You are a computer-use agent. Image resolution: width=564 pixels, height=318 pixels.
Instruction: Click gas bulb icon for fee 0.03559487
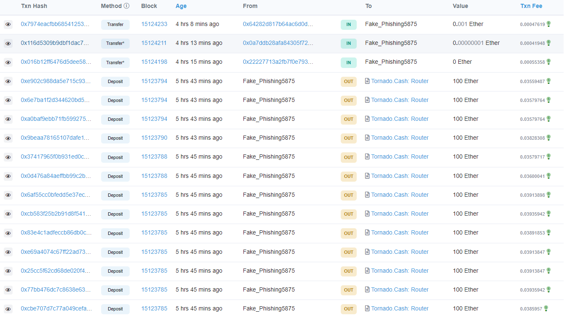click(548, 81)
